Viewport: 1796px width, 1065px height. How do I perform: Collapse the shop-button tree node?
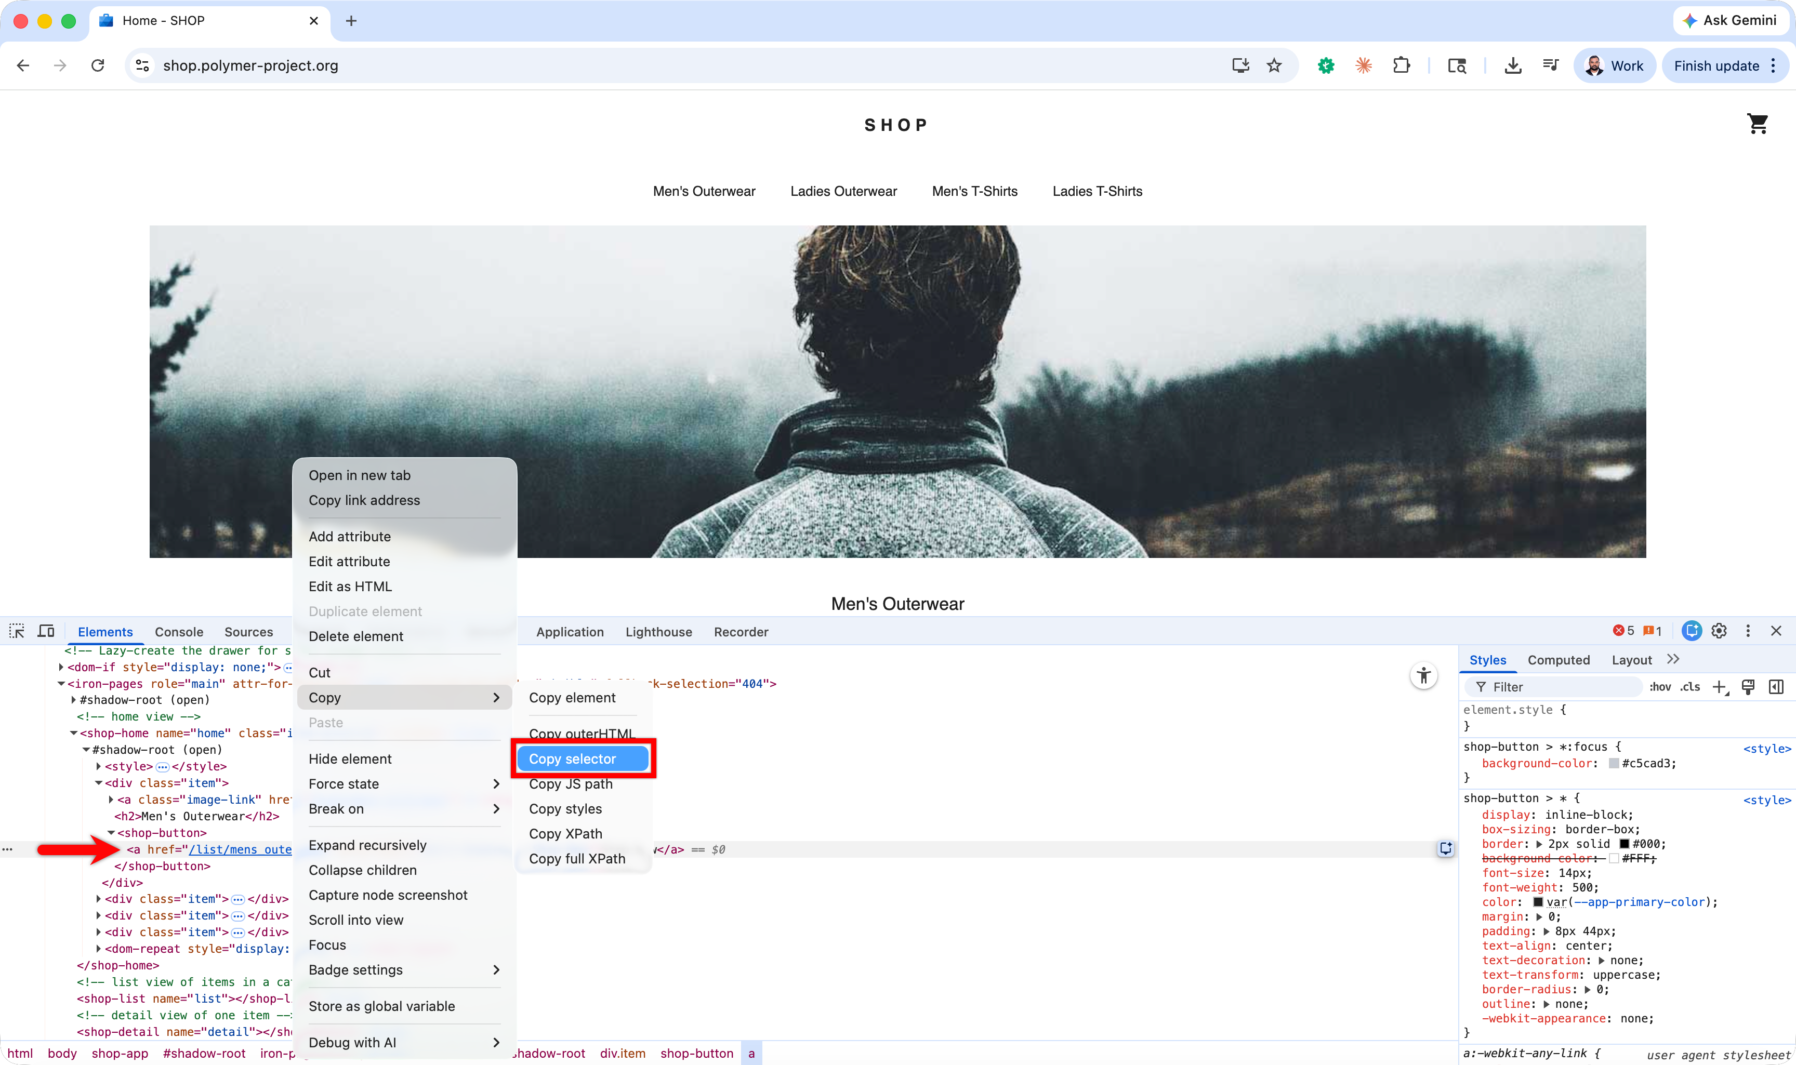[x=111, y=833]
